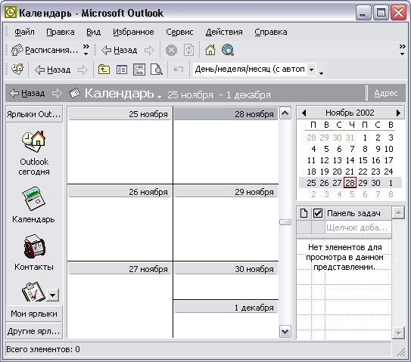Screen dimensions: 411x362
Task: Click the up one folder level icon
Action: point(104,70)
